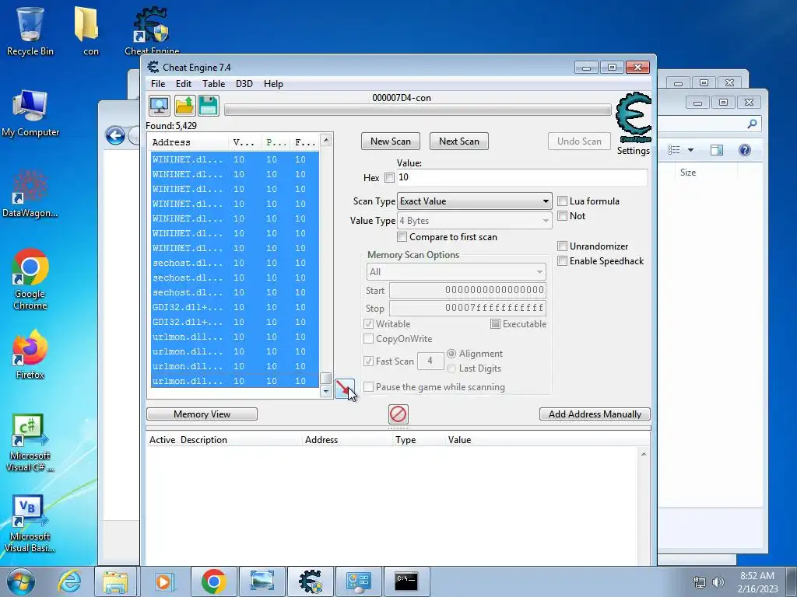The width and height of the screenshot is (797, 597).
Task: Open the Scan Type dropdown
Action: (474, 201)
